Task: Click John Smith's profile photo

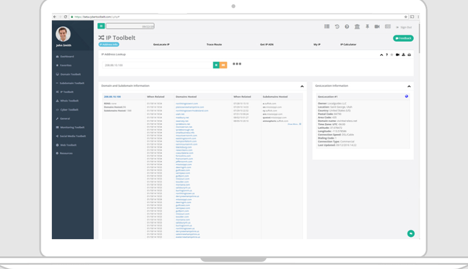Action: coord(63,34)
